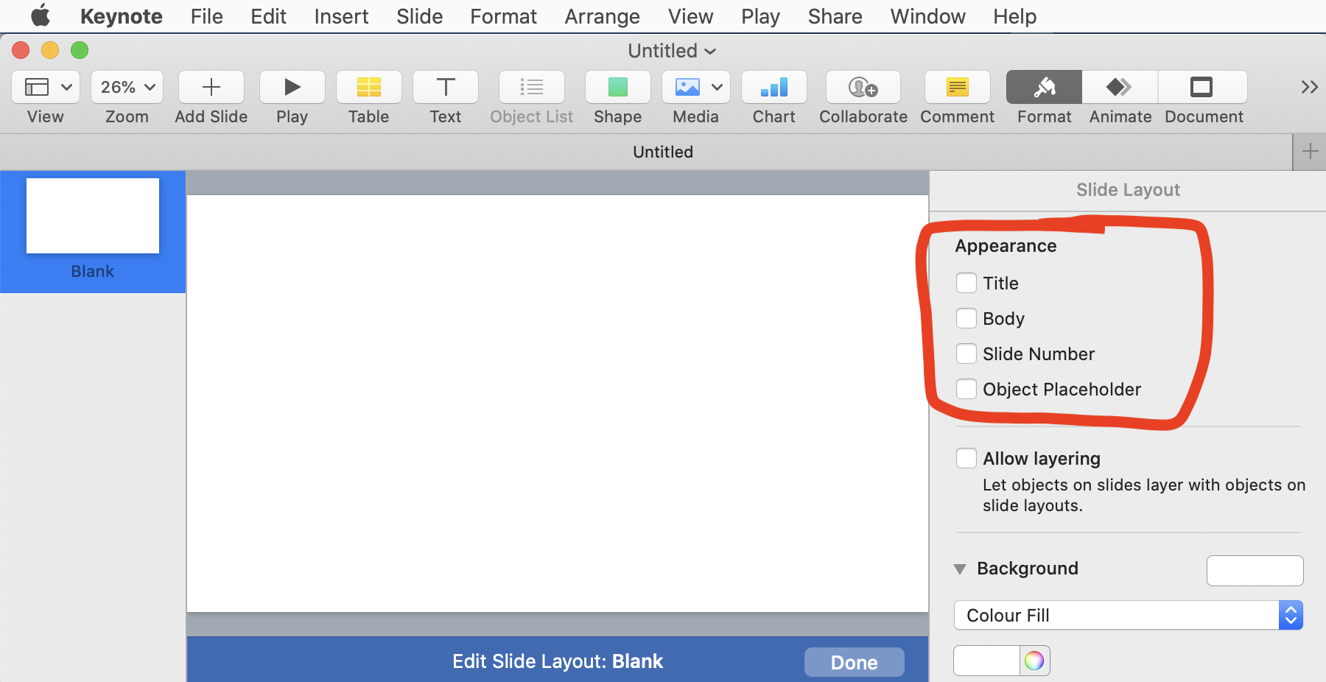
Task: Open the Untitled document title dropdown
Action: click(x=671, y=51)
